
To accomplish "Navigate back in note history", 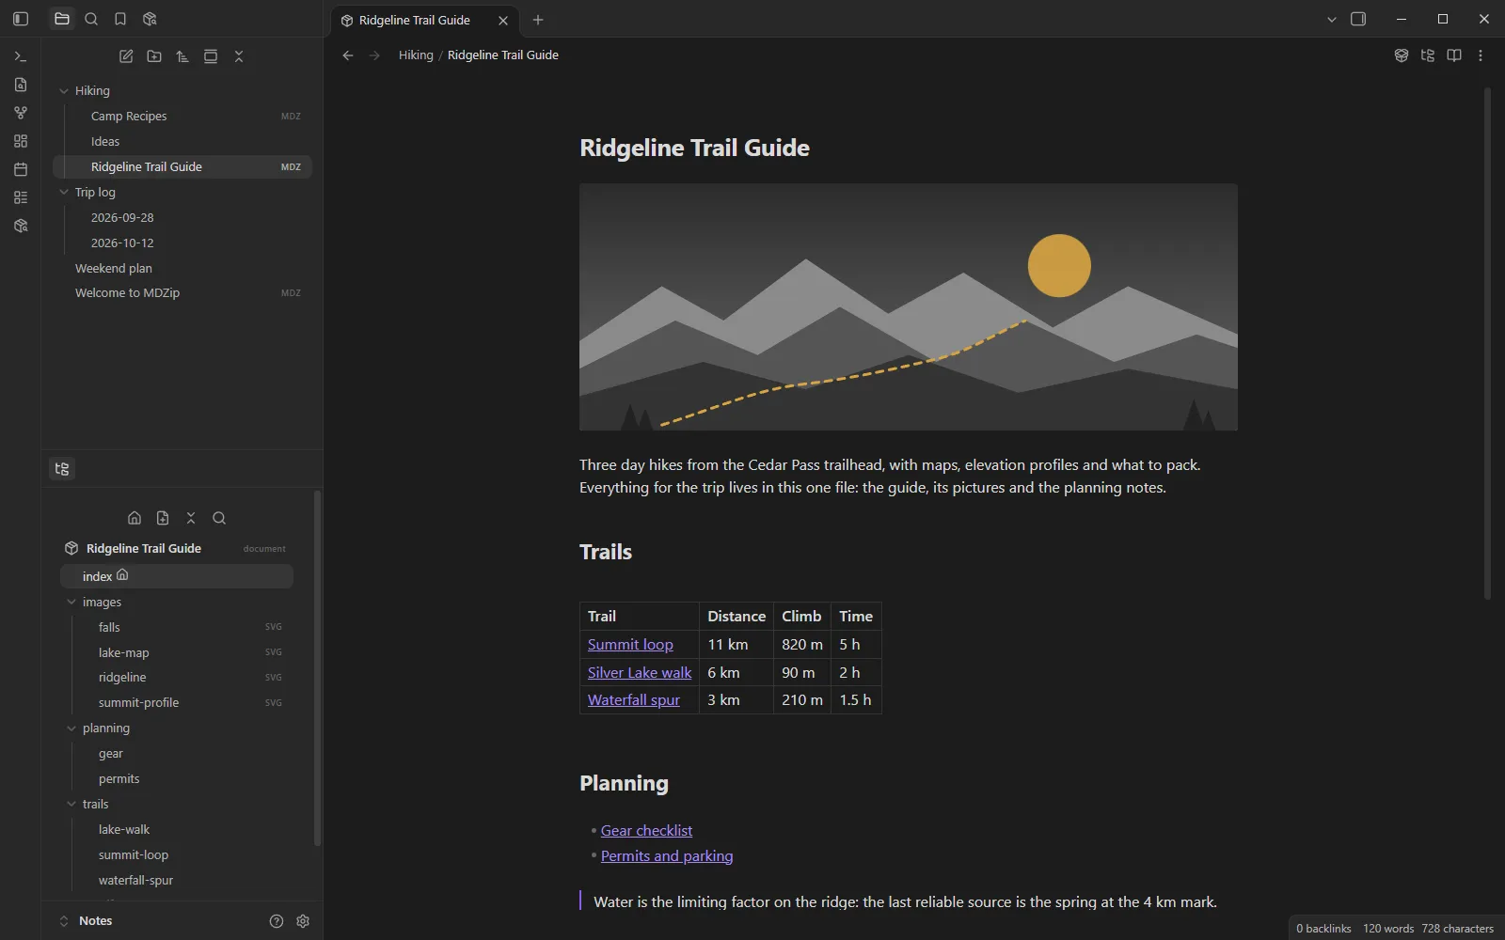I will 348,55.
